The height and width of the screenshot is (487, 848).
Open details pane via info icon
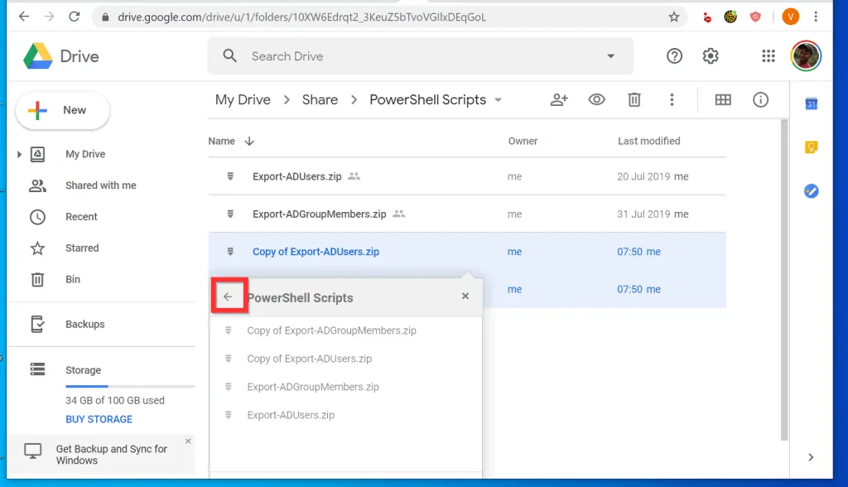pyautogui.click(x=760, y=99)
